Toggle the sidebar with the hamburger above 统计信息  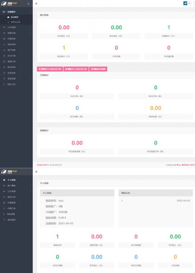pos(36,4)
